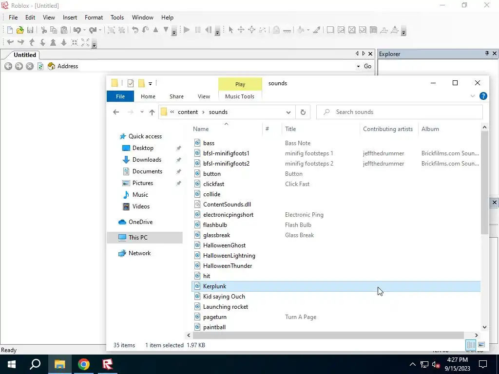This screenshot has height=374, width=499.
Task: Click the properties checkmark icon in Explorer title bar
Action: (131, 83)
